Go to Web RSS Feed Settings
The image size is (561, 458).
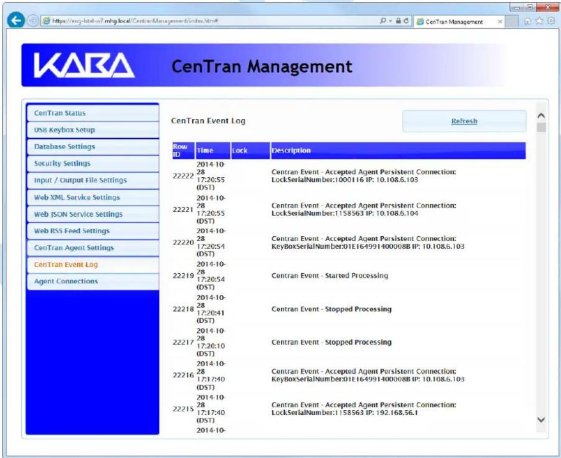93,231
